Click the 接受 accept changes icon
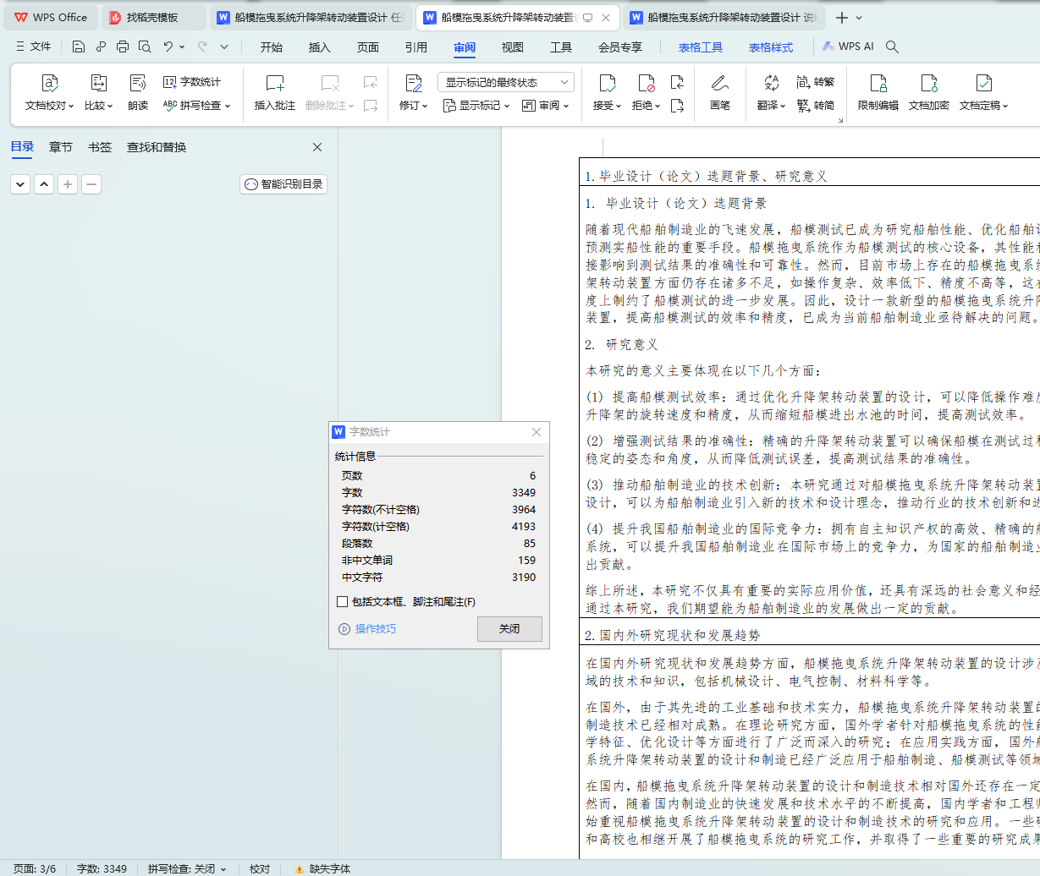This screenshot has height=876, width=1040. [x=608, y=83]
